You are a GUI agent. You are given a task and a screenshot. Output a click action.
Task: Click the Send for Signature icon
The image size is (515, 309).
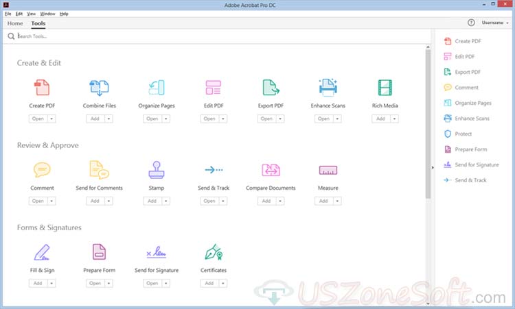[x=157, y=252]
